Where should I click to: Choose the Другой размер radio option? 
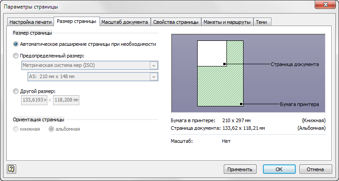click(x=16, y=91)
